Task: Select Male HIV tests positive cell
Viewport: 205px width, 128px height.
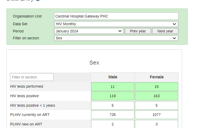Action: click(113, 96)
